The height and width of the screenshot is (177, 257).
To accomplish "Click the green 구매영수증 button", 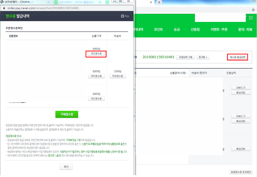I will pyautogui.click(x=67, y=114).
